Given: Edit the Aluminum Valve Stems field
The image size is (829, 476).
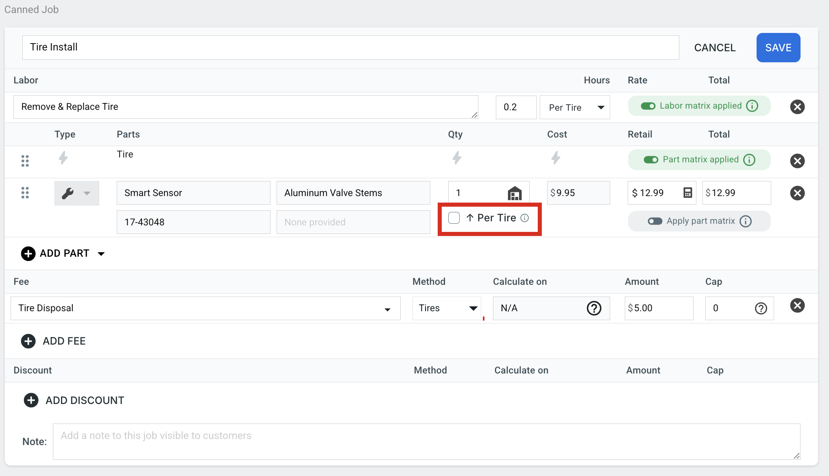Looking at the screenshot, I should click(x=353, y=193).
